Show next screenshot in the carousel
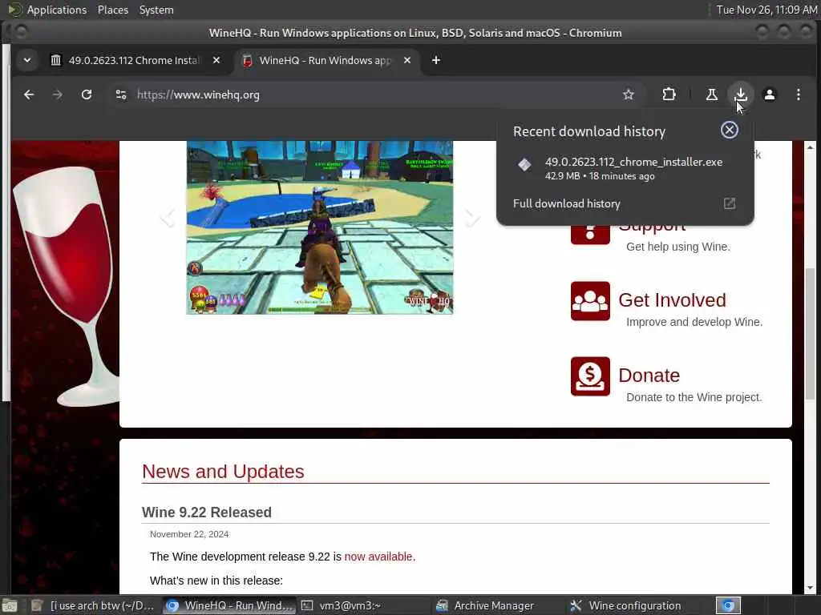 click(x=471, y=216)
